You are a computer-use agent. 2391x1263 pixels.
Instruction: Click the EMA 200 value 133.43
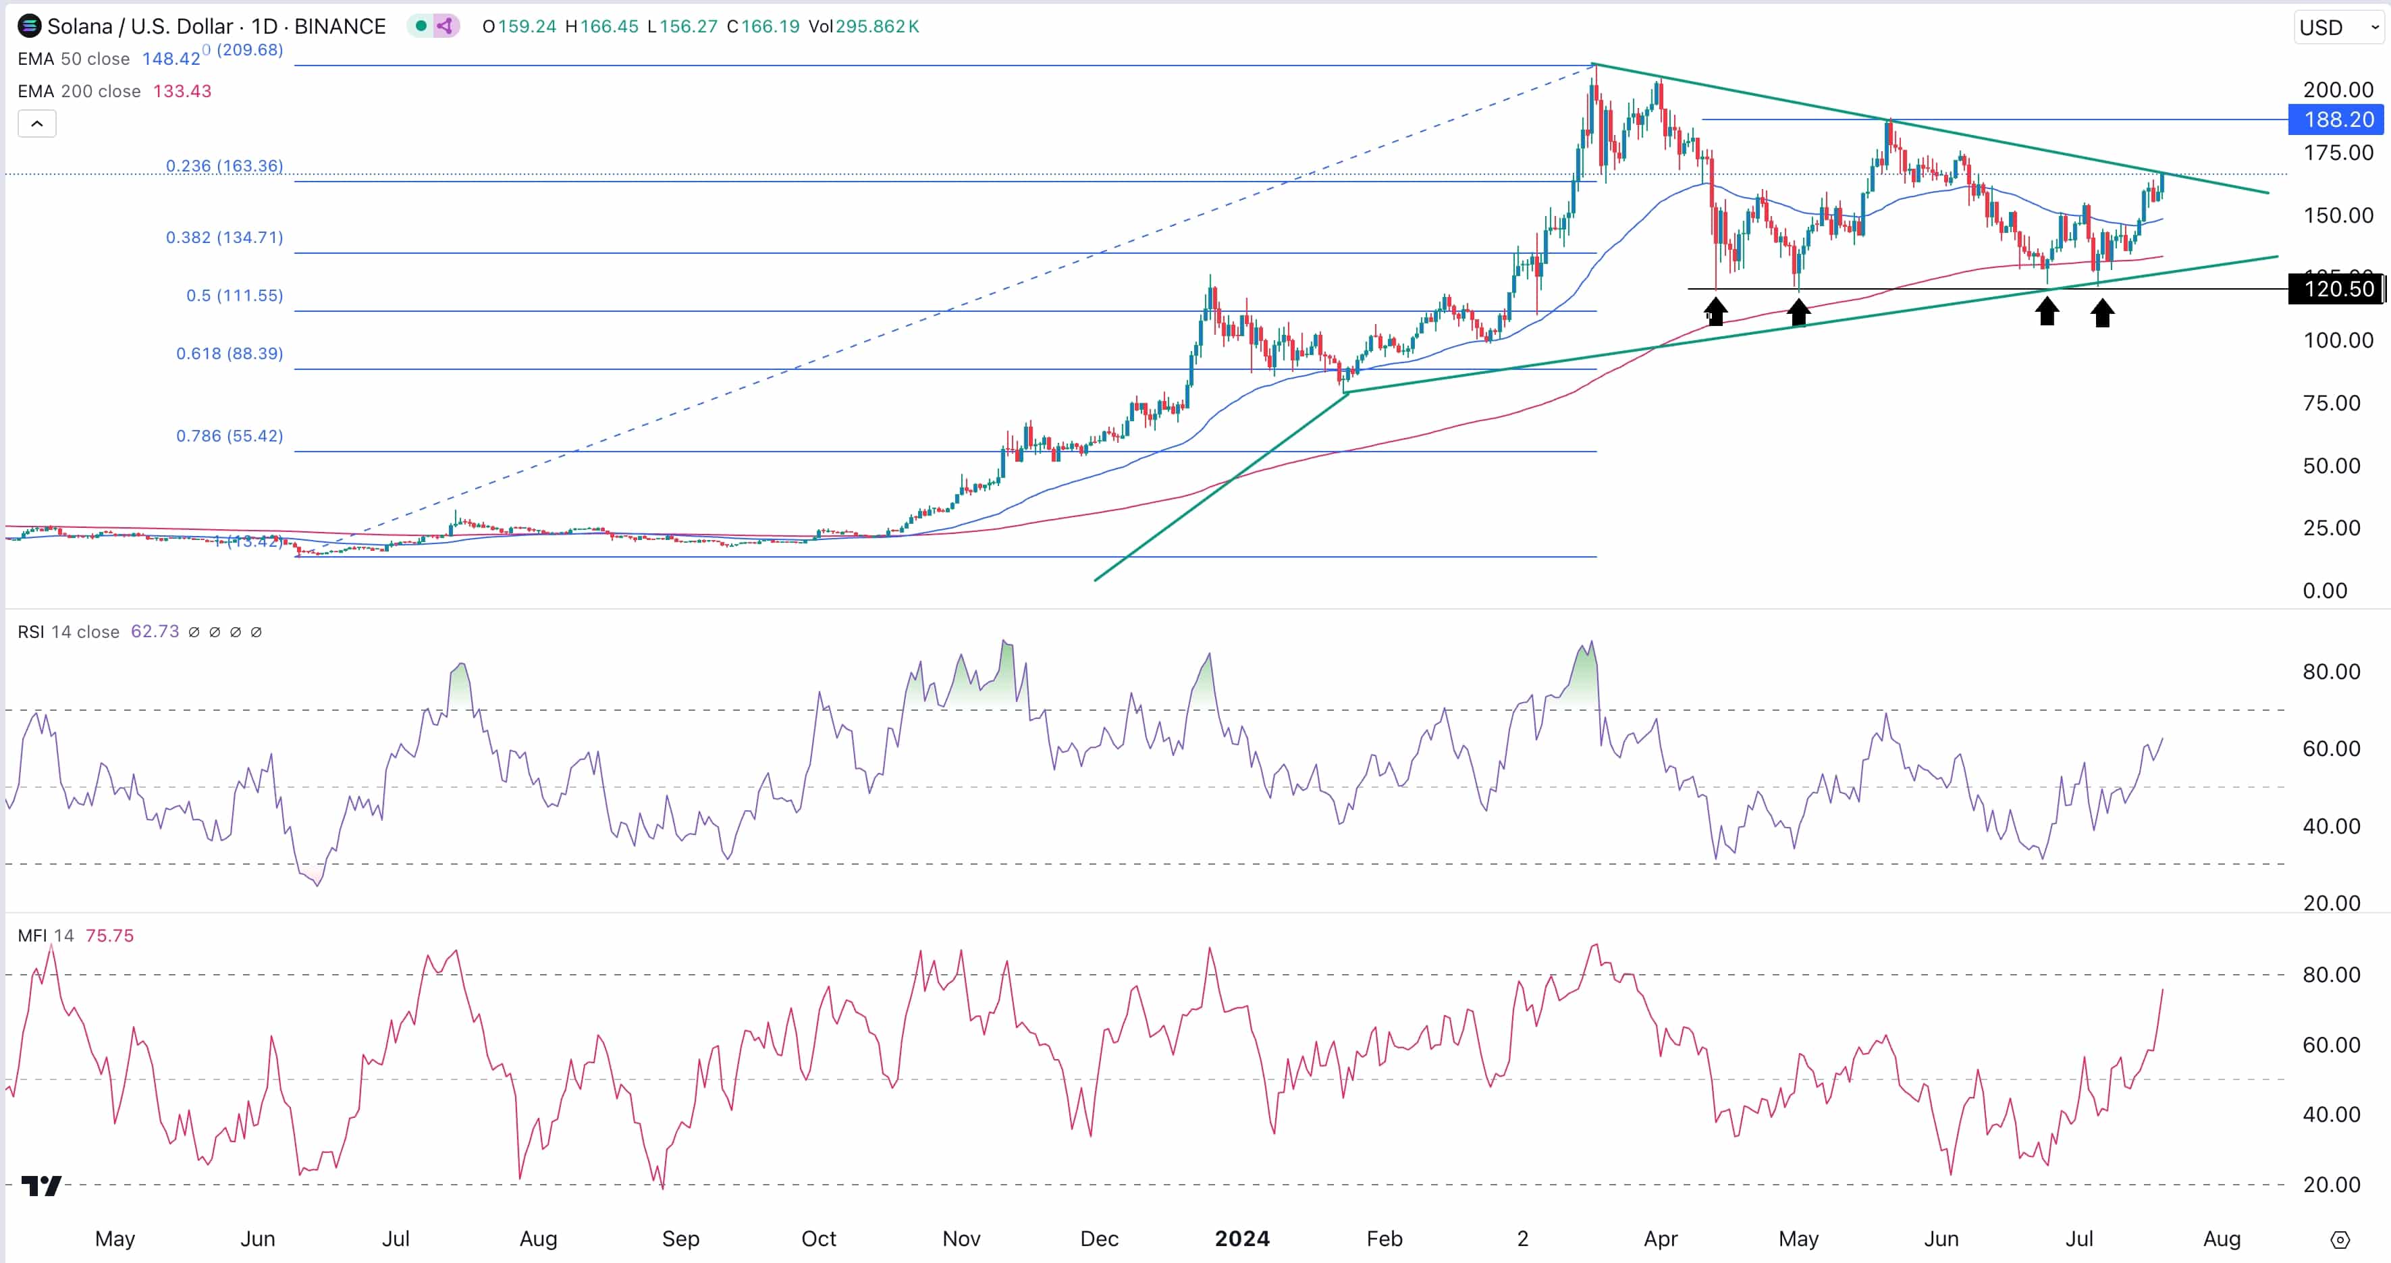point(182,91)
